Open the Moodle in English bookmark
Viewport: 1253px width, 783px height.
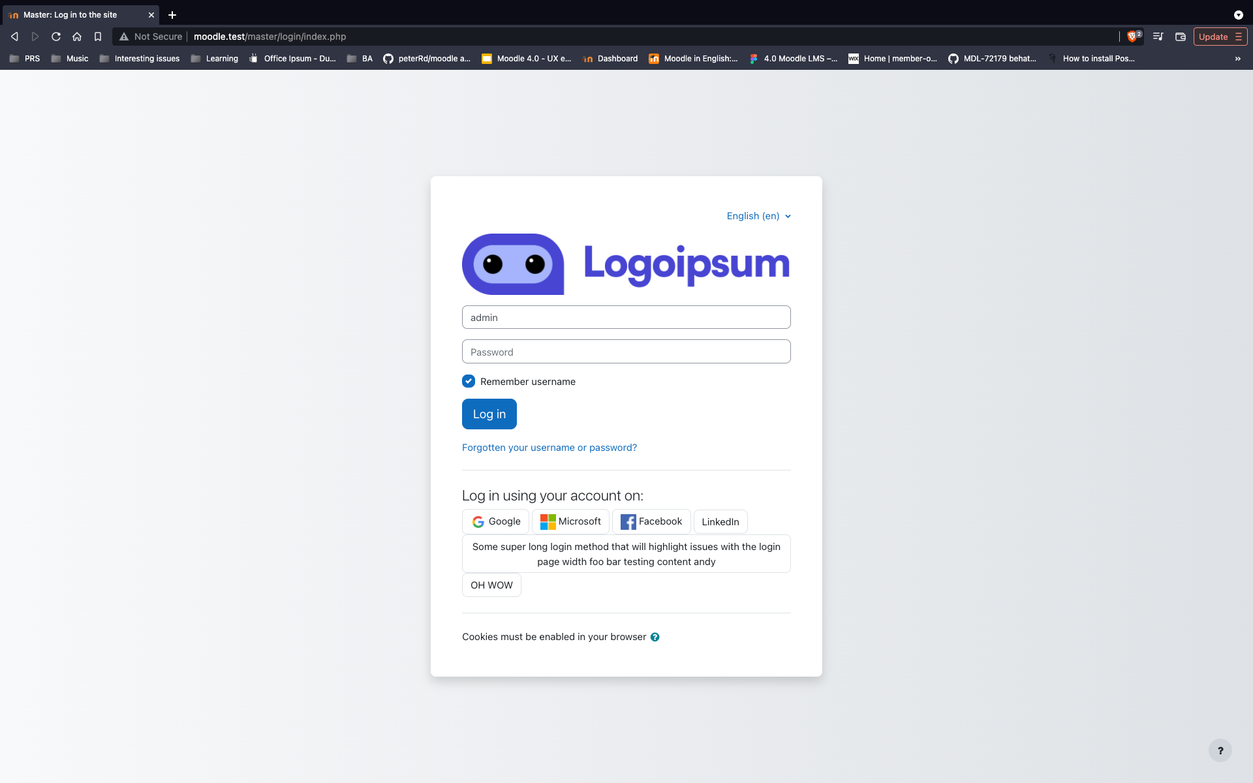click(694, 59)
